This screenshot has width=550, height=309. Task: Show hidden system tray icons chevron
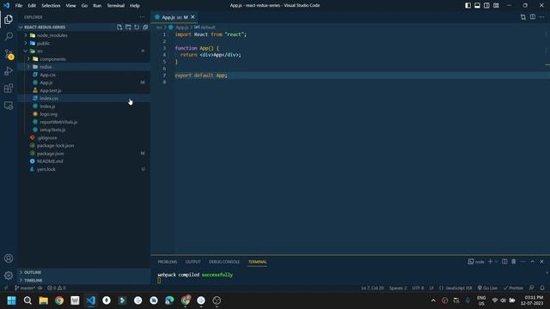(433, 300)
